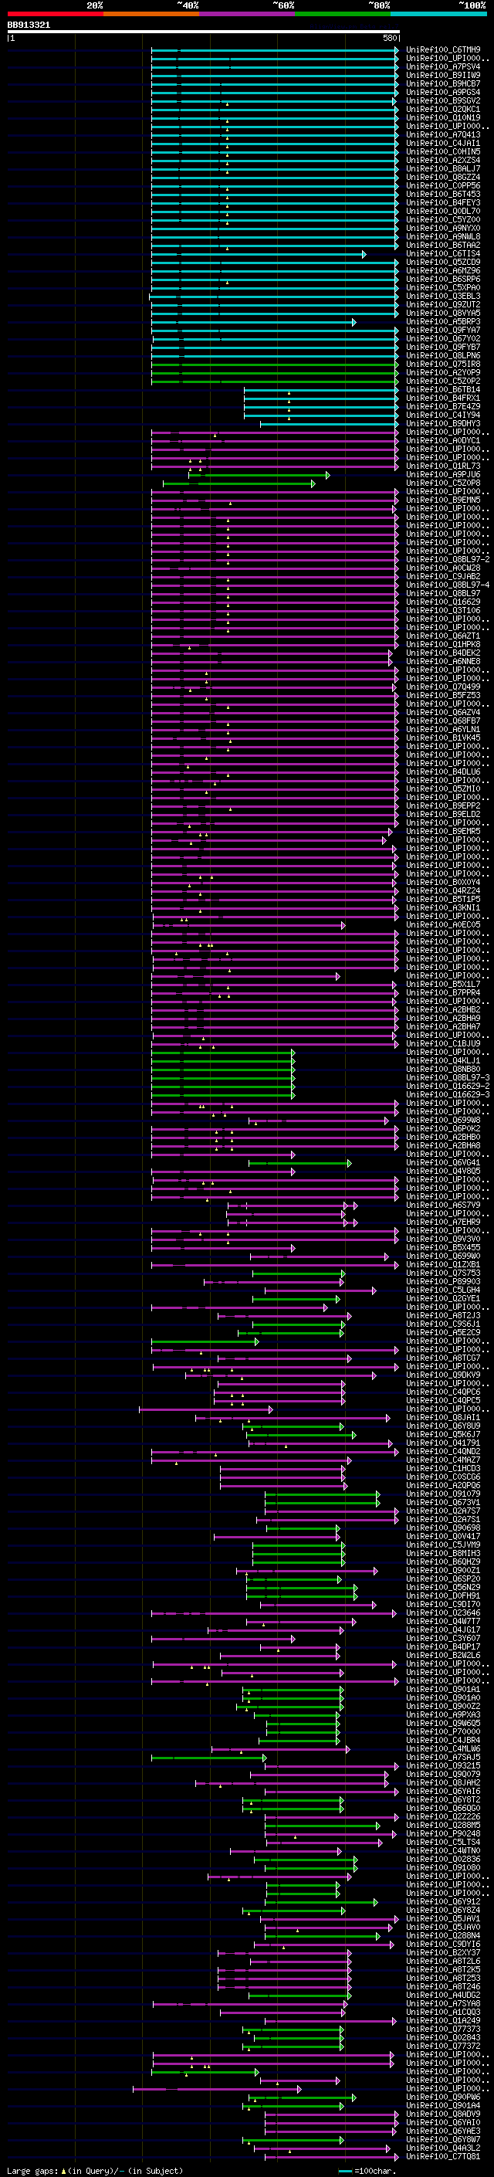
Task: Click the UniRef100_A7EHR9 label
Action: point(443,1222)
